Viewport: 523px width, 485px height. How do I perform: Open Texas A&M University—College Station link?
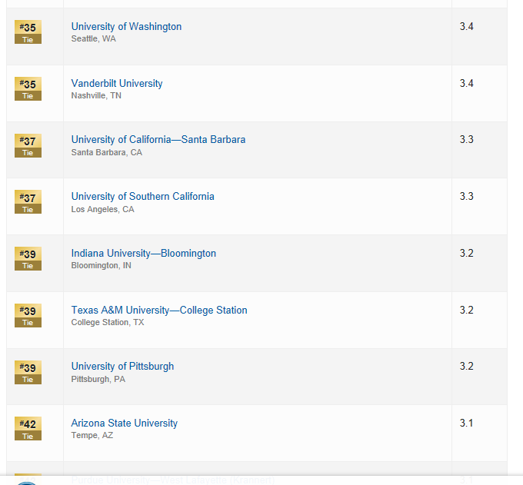click(x=159, y=311)
